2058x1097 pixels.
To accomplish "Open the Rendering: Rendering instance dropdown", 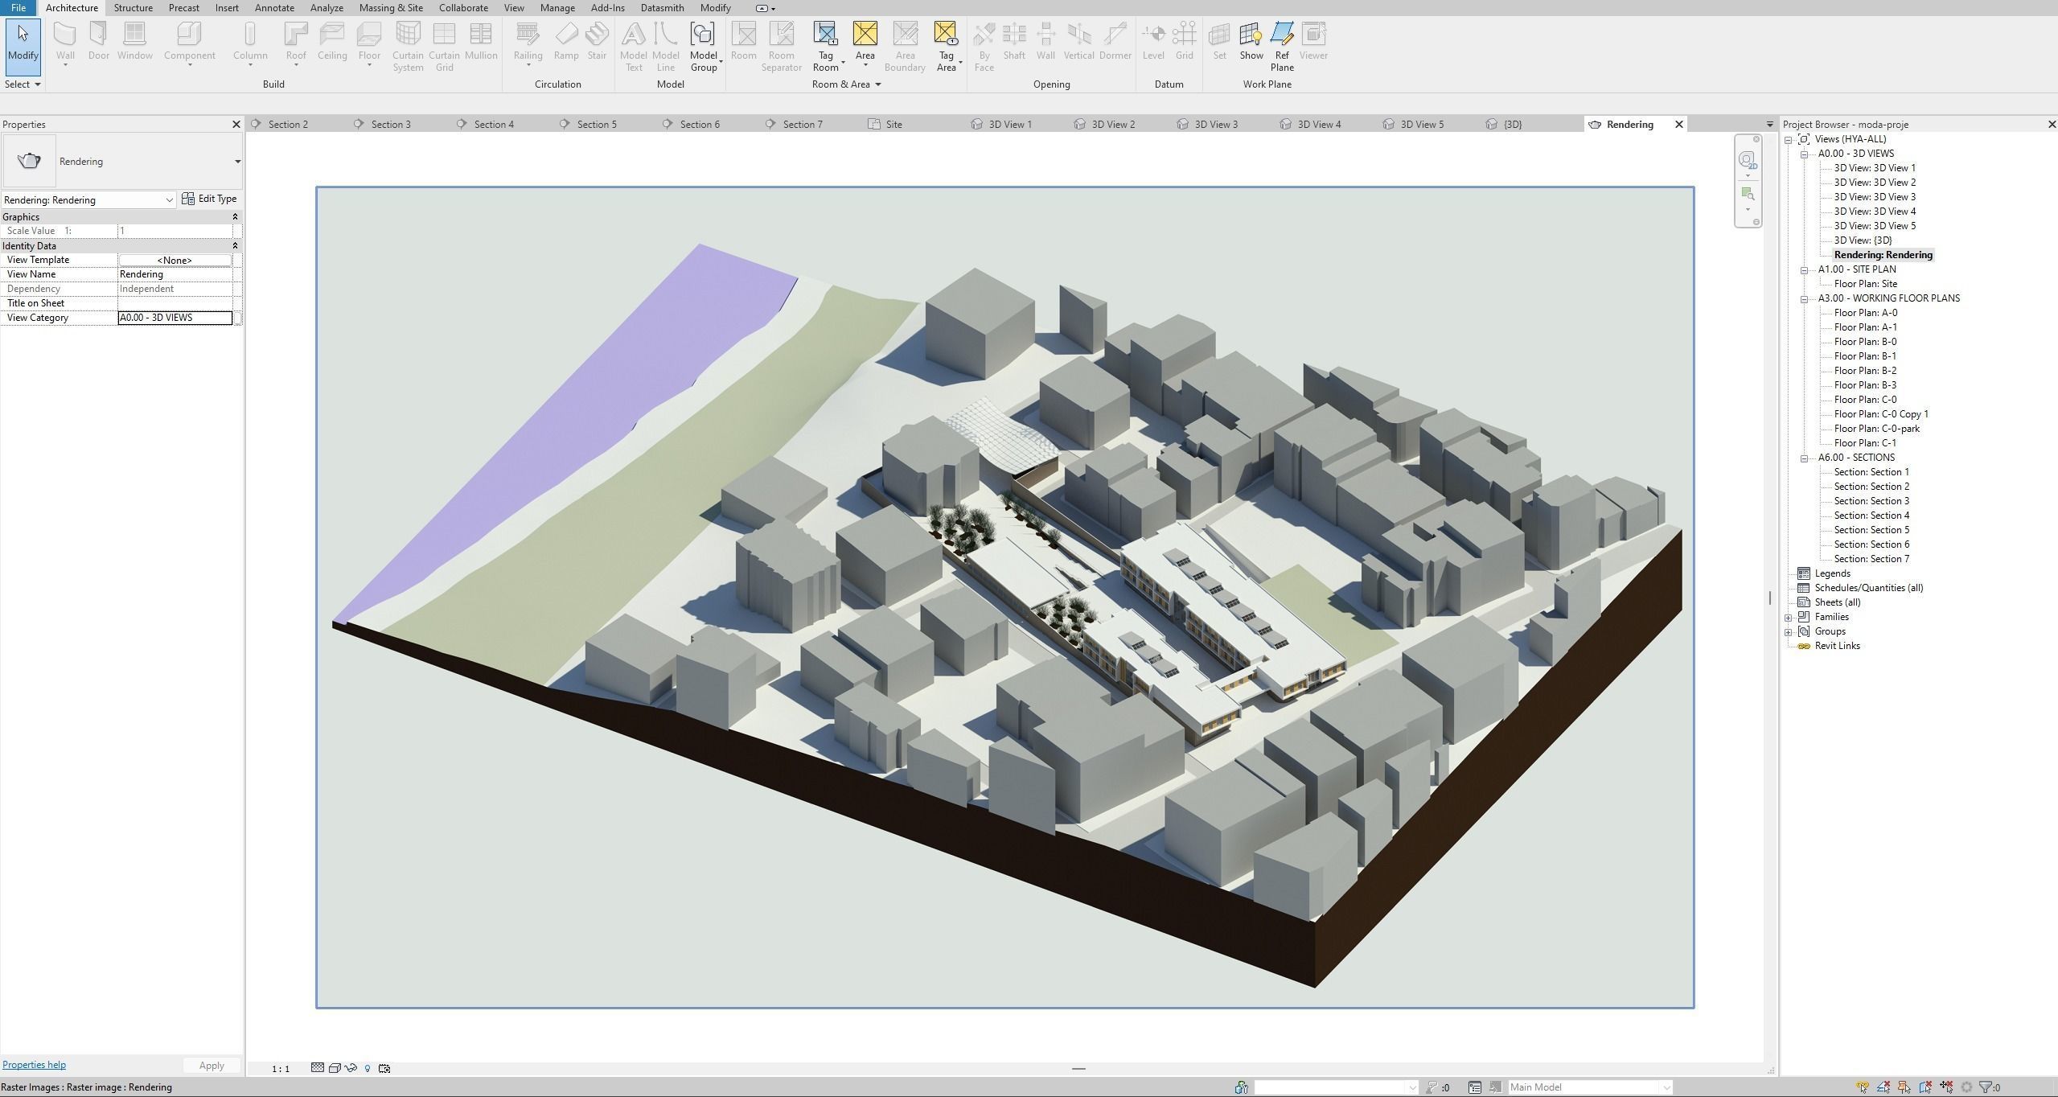I will tap(168, 199).
